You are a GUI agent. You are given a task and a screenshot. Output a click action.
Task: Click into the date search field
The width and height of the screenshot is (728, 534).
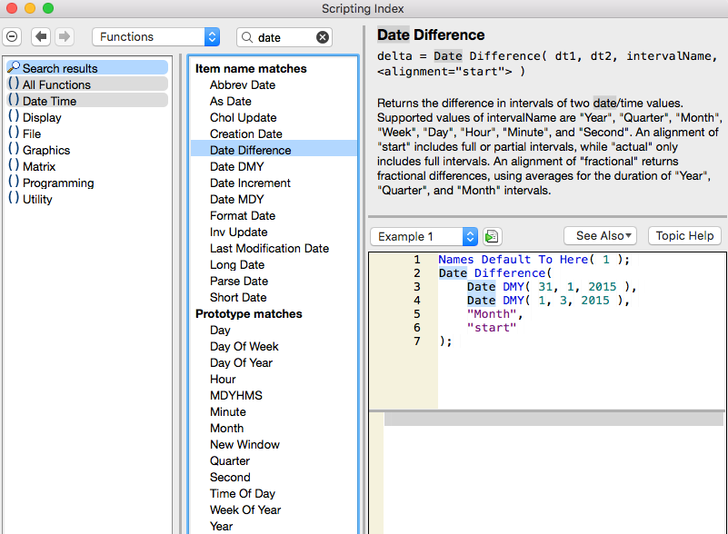284,37
